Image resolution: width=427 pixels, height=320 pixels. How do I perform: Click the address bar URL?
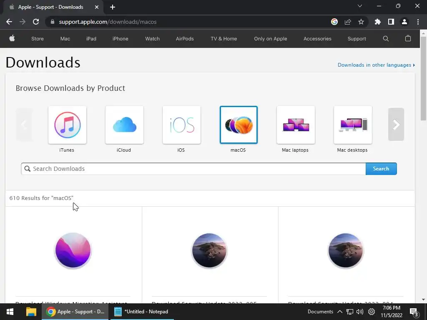[x=108, y=22]
